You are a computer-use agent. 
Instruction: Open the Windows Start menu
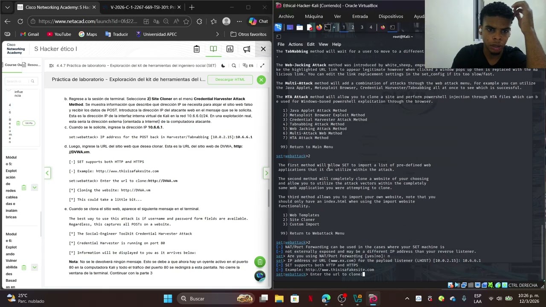[168, 298]
